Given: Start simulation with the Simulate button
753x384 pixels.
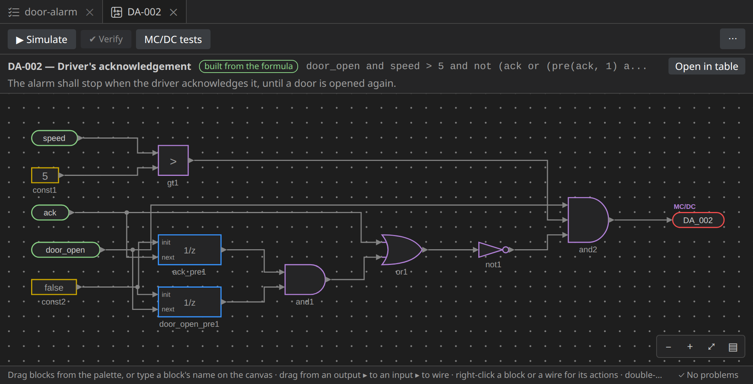Looking at the screenshot, I should click(x=41, y=39).
